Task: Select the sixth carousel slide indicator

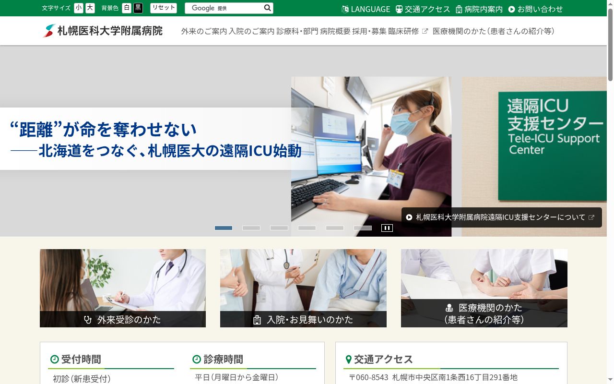Action: pos(363,228)
